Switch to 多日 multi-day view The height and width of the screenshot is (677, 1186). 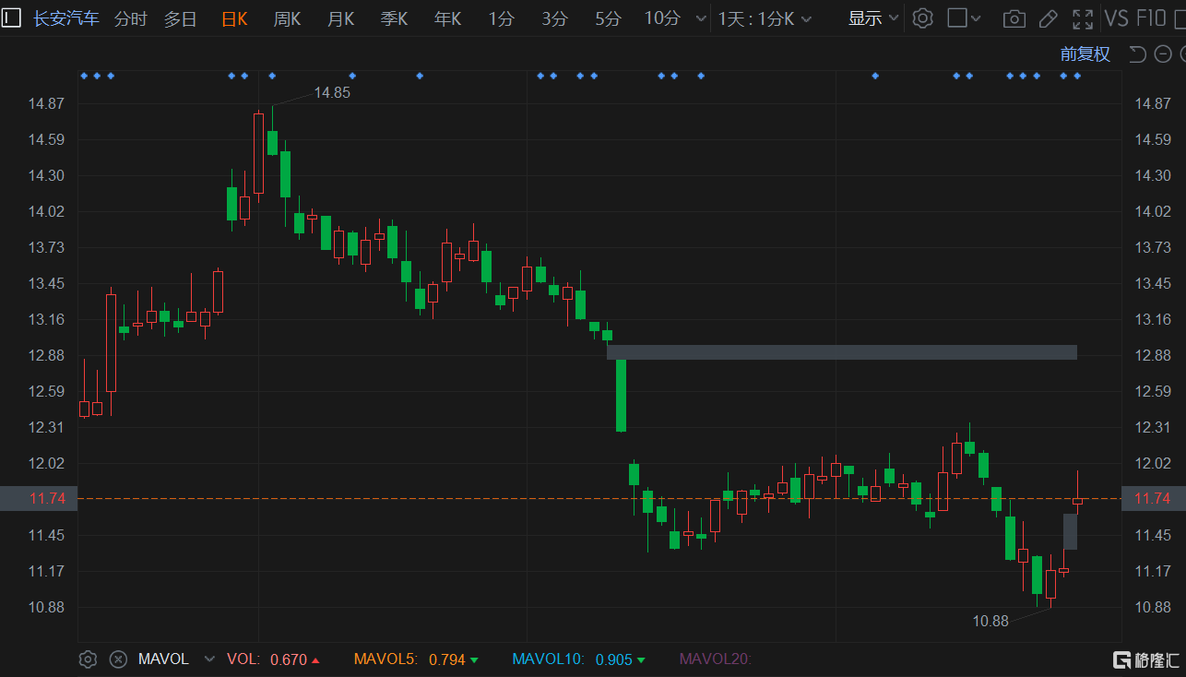181,18
